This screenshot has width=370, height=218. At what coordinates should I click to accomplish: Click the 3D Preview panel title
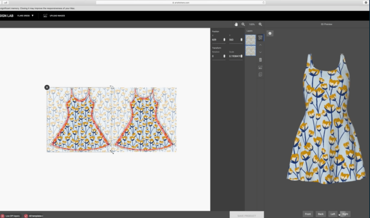pos(326,24)
